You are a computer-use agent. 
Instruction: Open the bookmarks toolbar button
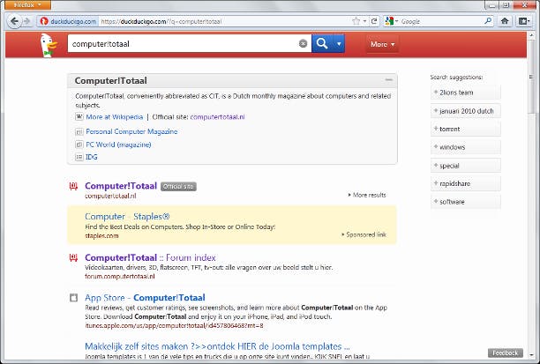click(523, 21)
